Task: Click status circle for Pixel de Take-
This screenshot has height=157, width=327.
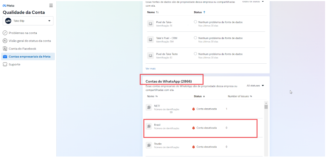Action: [x=195, y=22]
